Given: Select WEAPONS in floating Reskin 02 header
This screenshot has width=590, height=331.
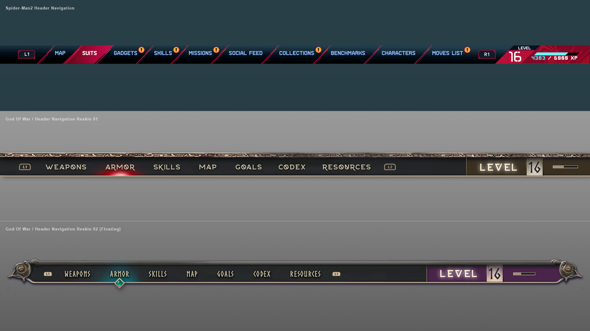Looking at the screenshot, I should 77,274.
